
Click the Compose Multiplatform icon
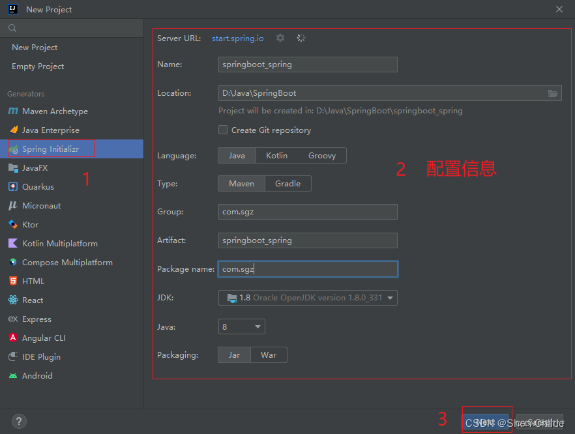click(13, 262)
